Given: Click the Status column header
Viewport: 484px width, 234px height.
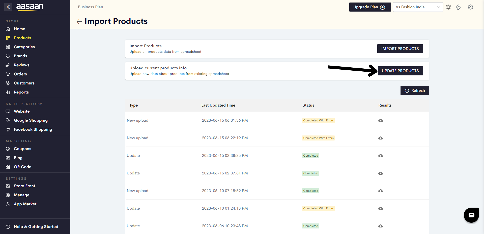Looking at the screenshot, I should tap(308, 105).
